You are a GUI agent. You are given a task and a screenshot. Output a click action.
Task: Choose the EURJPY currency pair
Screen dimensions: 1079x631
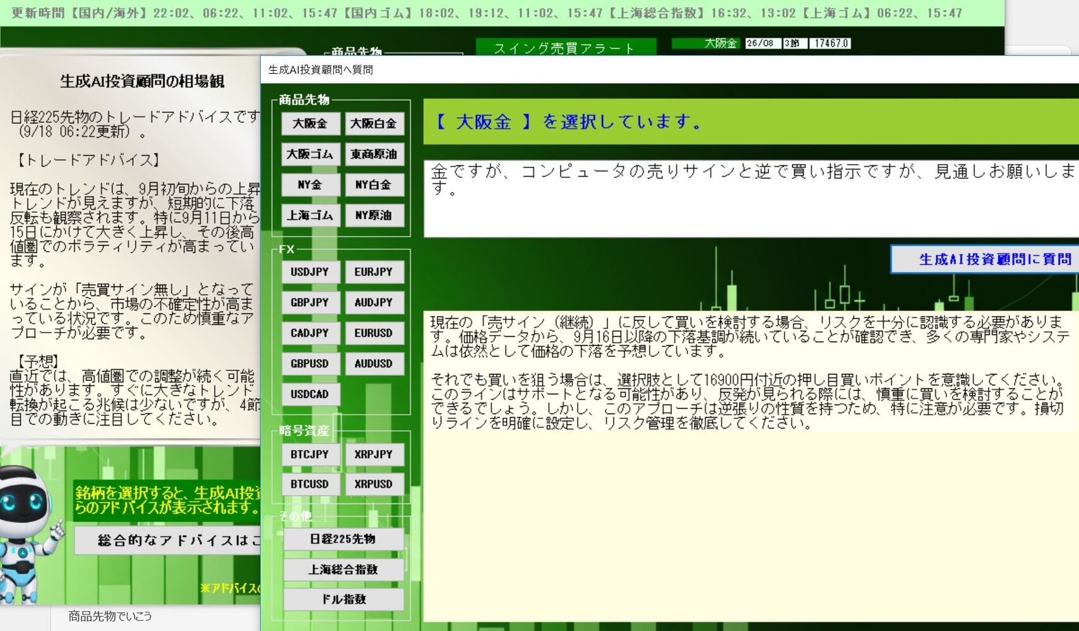pos(374,272)
